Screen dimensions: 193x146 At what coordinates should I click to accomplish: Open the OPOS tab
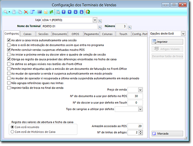click(75, 34)
